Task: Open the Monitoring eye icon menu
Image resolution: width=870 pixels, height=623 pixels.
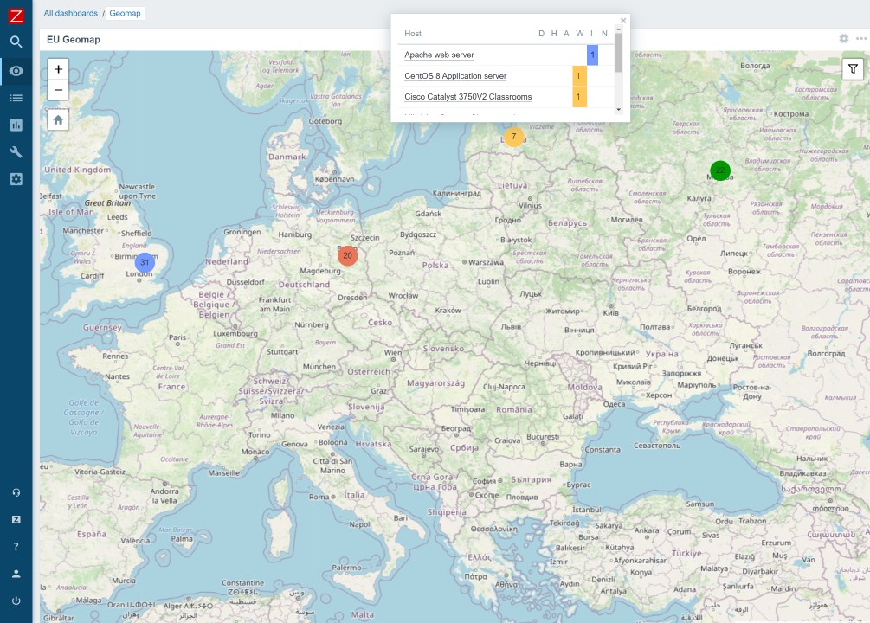Action: pos(16,71)
